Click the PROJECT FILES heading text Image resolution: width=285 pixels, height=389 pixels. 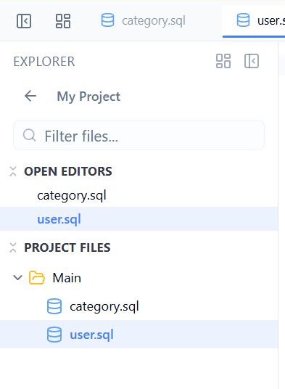tap(67, 247)
